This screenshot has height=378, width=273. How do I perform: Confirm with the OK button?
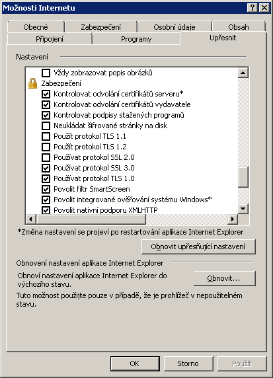pyautogui.click(x=135, y=363)
